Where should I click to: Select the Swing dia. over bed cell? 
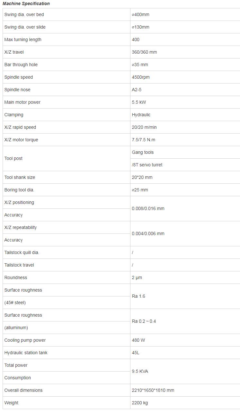tap(66, 14)
